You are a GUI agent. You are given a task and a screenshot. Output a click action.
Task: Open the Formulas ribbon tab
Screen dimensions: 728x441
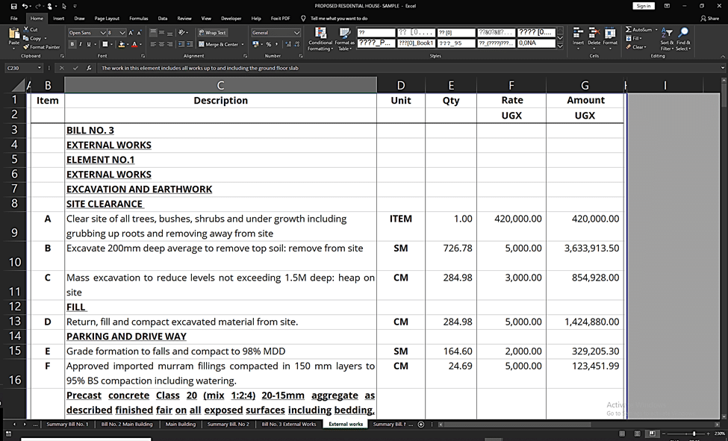[x=138, y=19]
